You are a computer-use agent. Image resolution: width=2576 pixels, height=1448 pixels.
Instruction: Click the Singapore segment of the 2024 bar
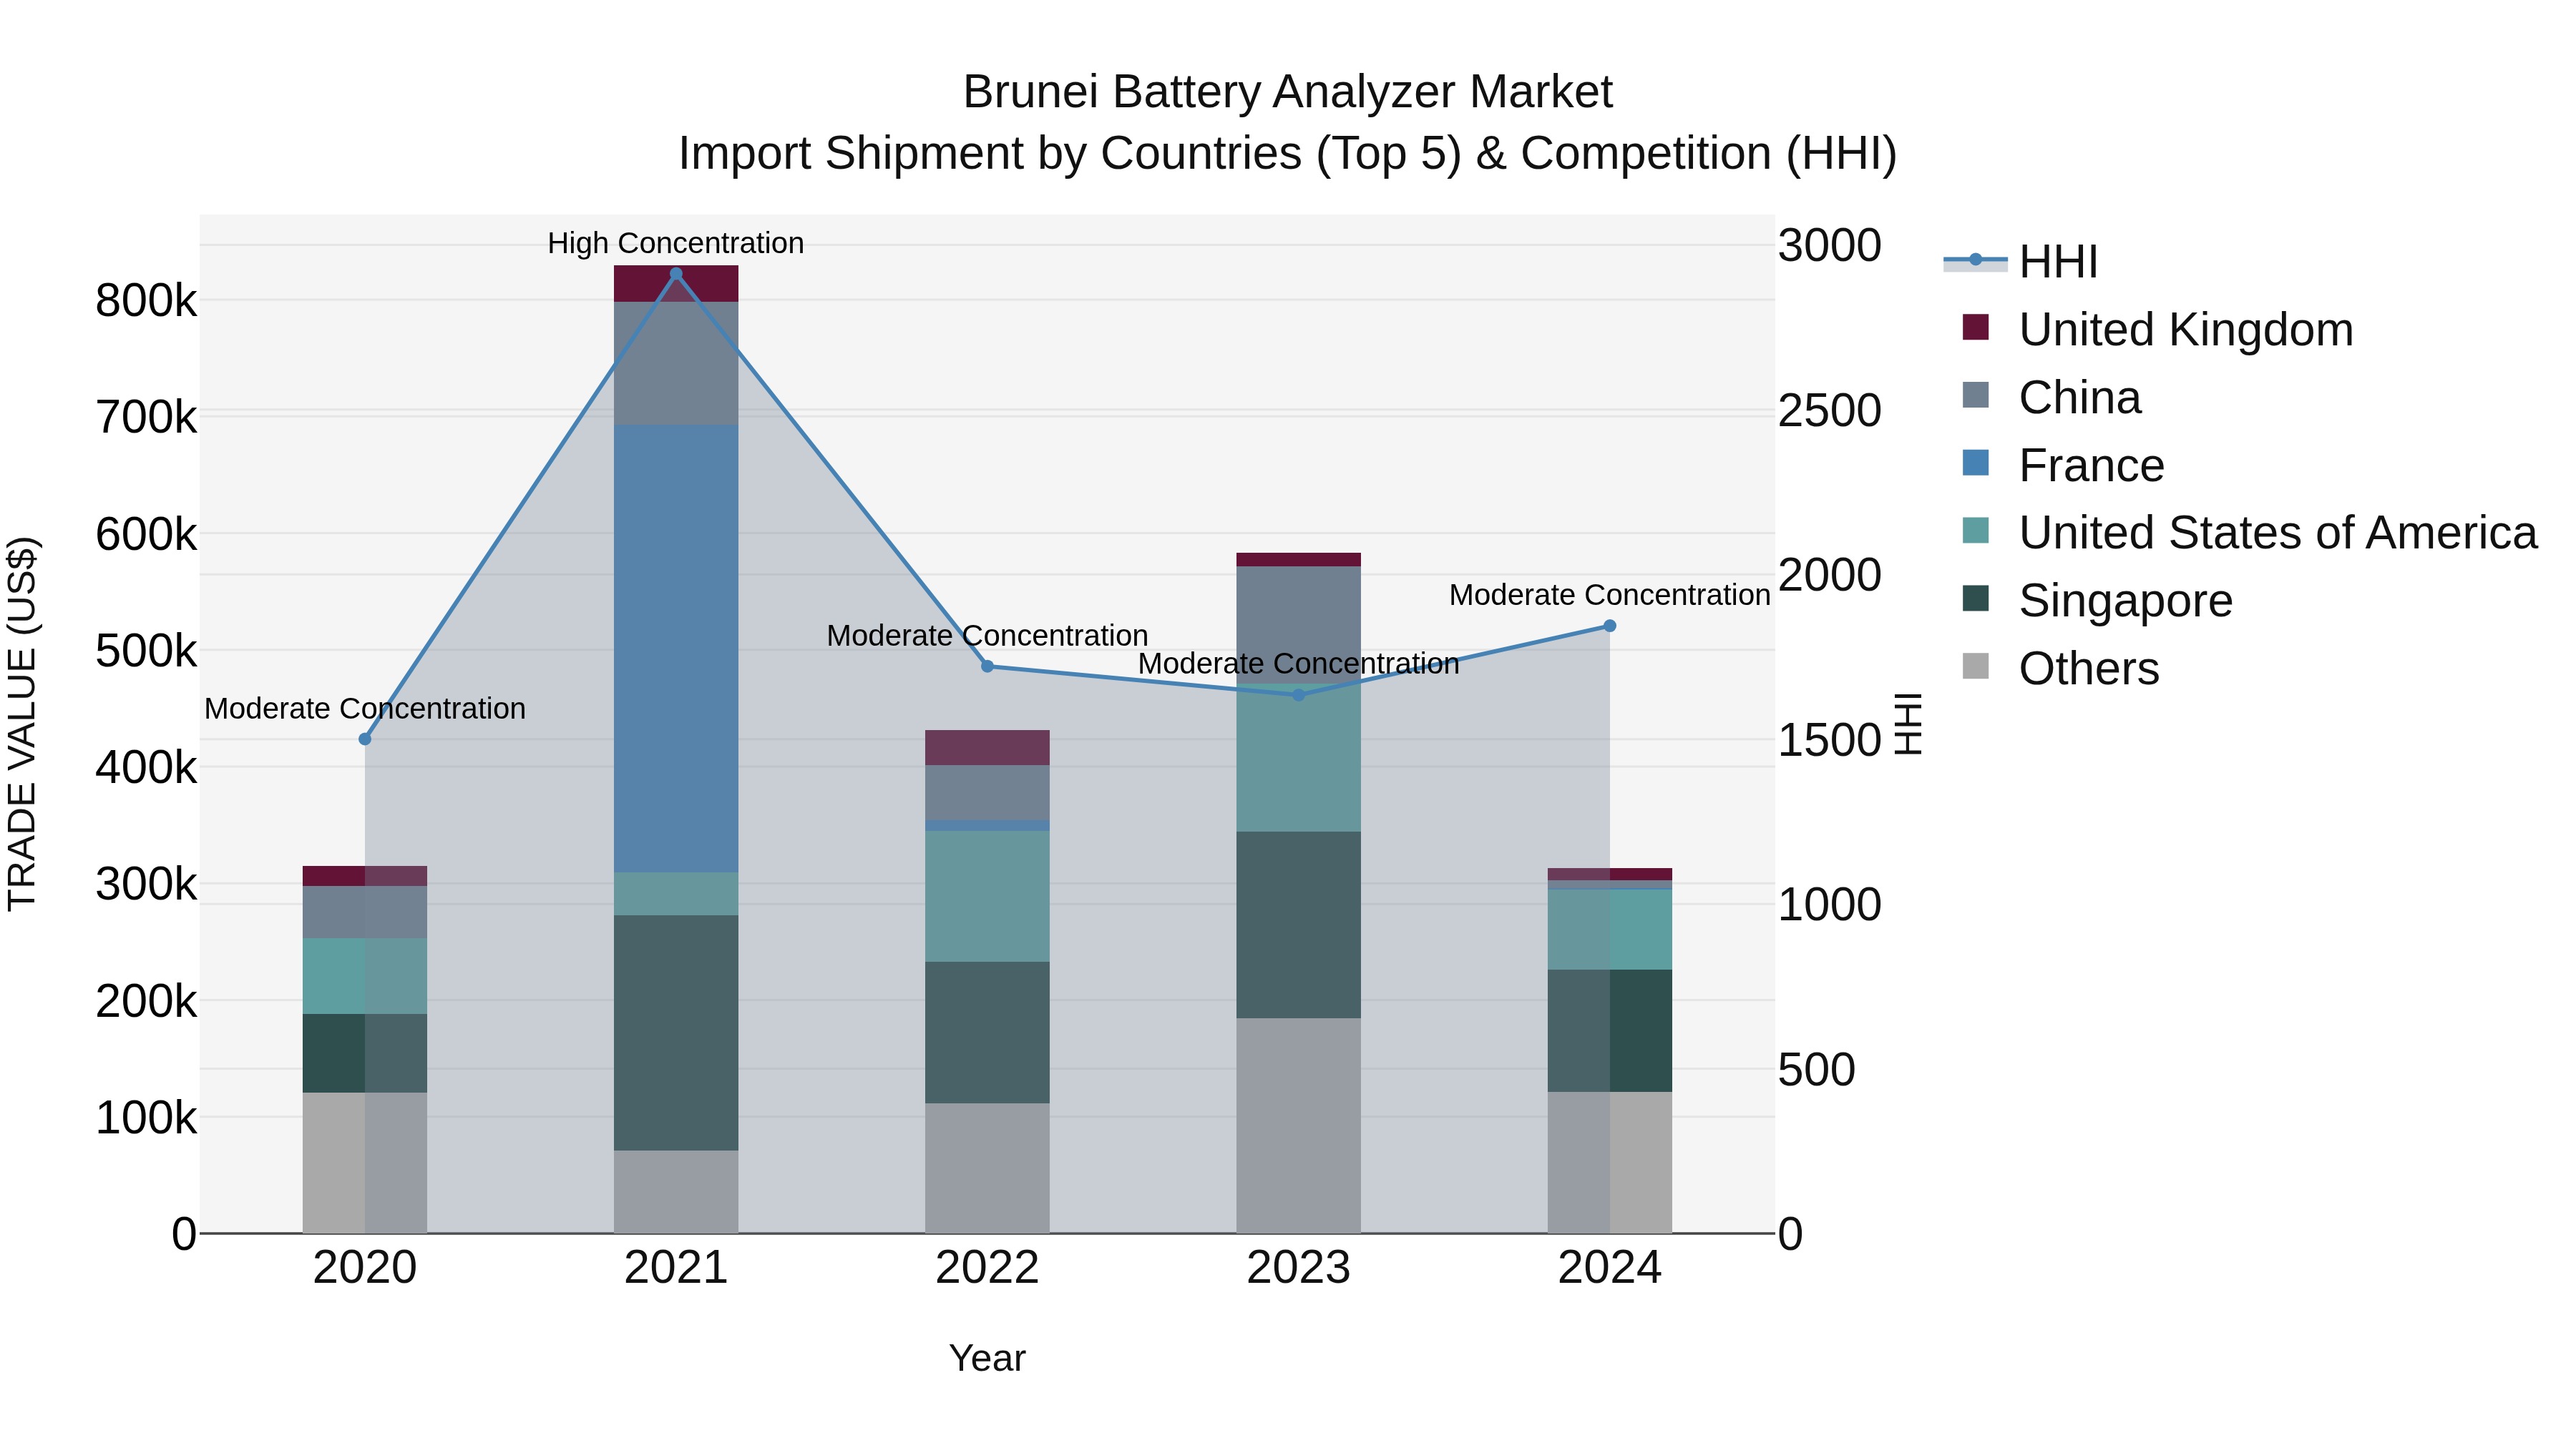pyautogui.click(x=1610, y=1031)
